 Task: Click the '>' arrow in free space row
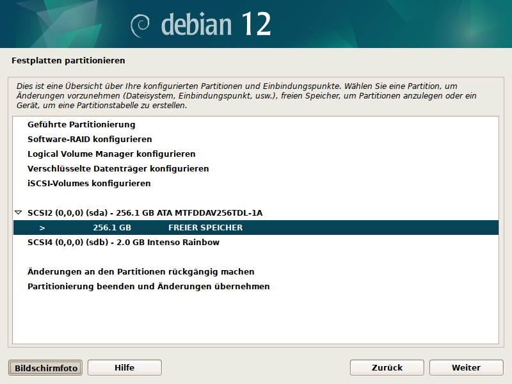click(x=42, y=228)
